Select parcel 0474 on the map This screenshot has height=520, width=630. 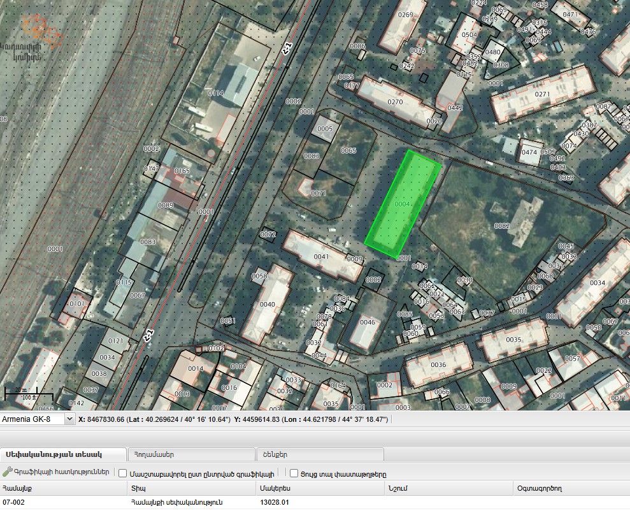pos(529,152)
